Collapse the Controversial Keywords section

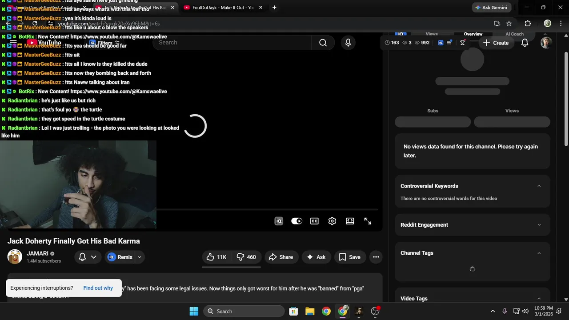539,186
